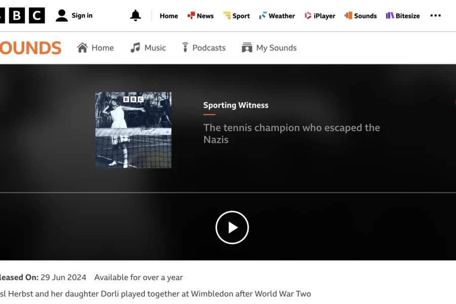Go to Sounds Home with house icon
456x304 pixels.
(95, 48)
